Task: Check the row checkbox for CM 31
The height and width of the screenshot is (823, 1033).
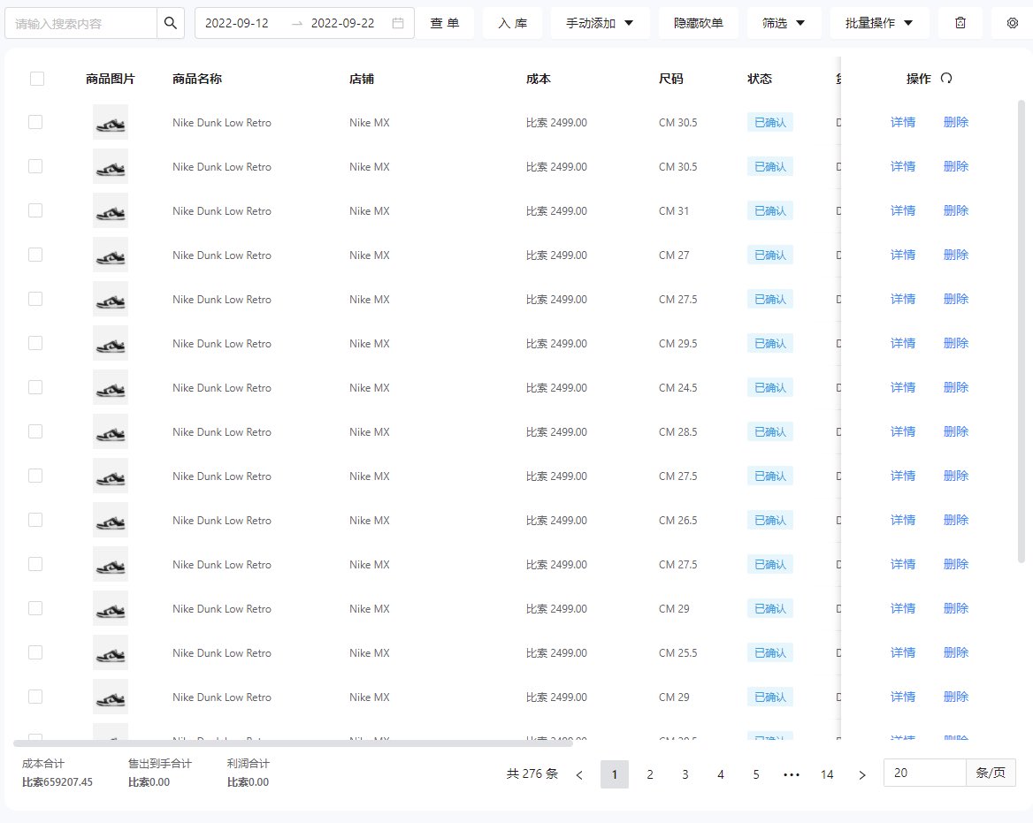Action: point(35,210)
